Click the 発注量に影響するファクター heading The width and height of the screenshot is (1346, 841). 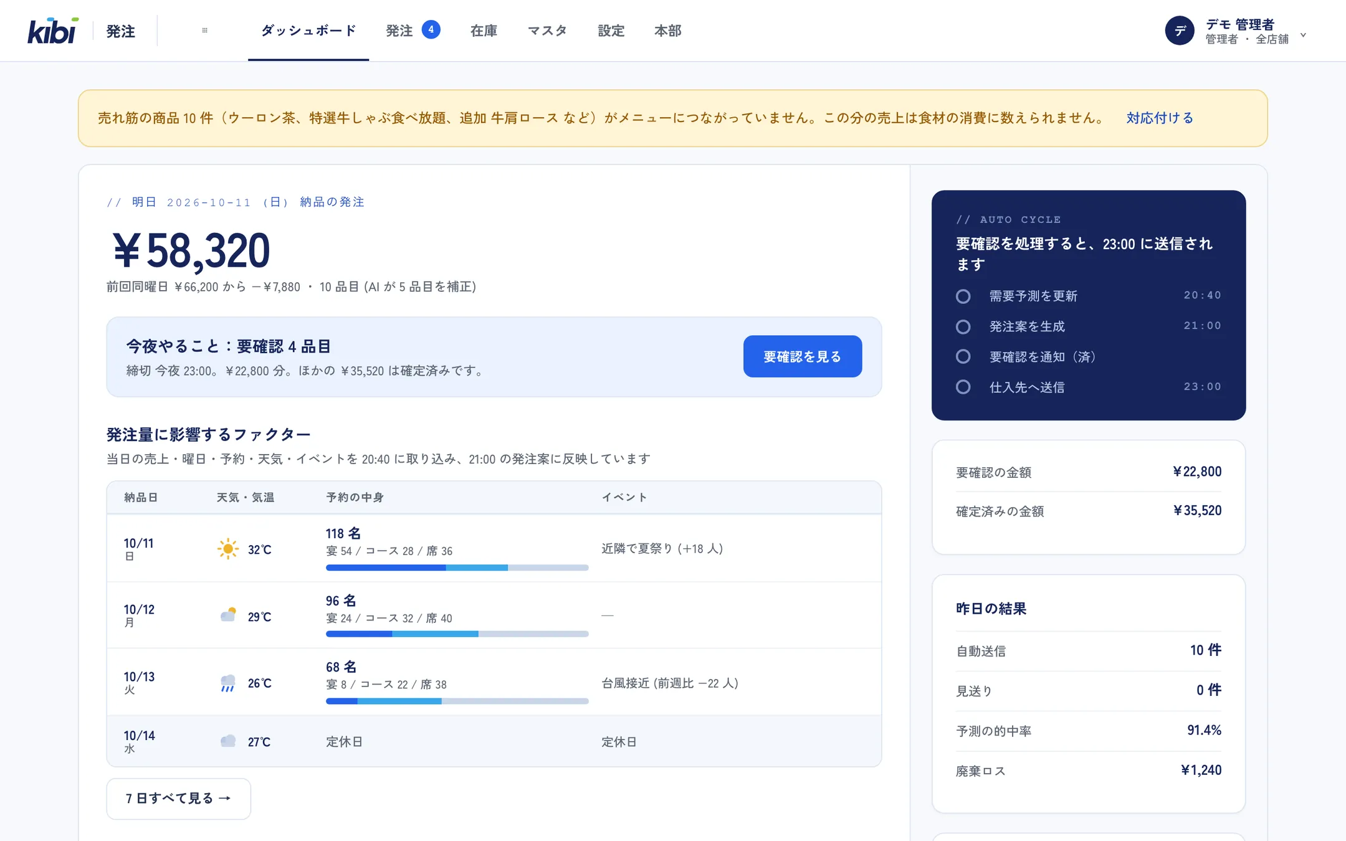click(208, 434)
